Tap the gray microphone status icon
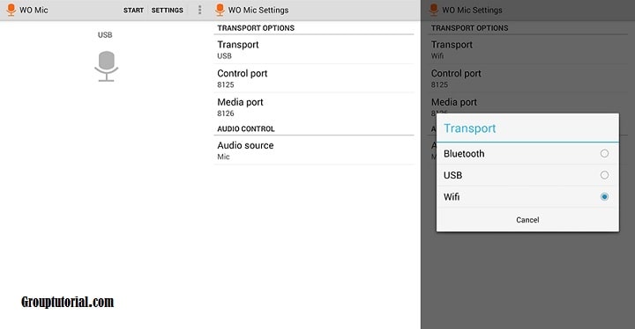This screenshot has height=329, width=635. (x=107, y=66)
